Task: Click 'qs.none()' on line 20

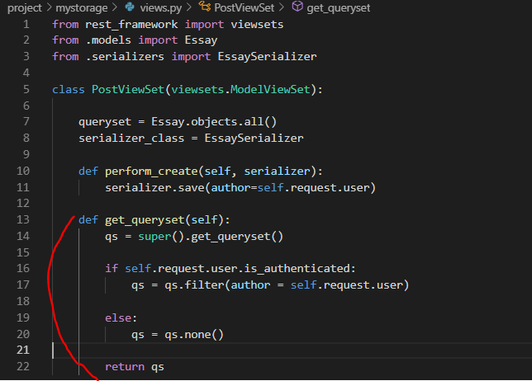Action: click(194, 335)
